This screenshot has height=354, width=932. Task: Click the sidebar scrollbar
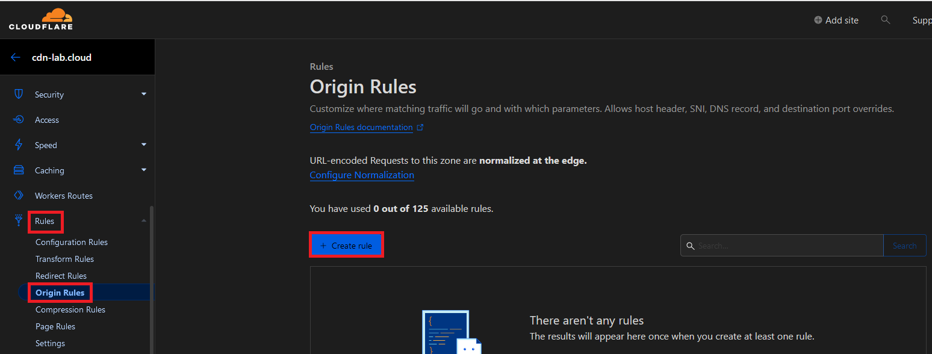(x=152, y=280)
